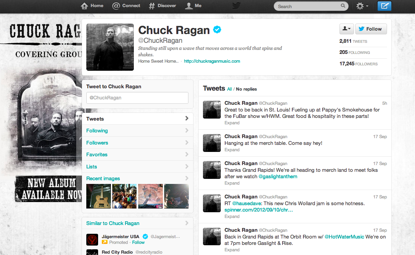Open the compose new tweet button
Image resolution: width=415 pixels, height=255 pixels.
coord(384,6)
